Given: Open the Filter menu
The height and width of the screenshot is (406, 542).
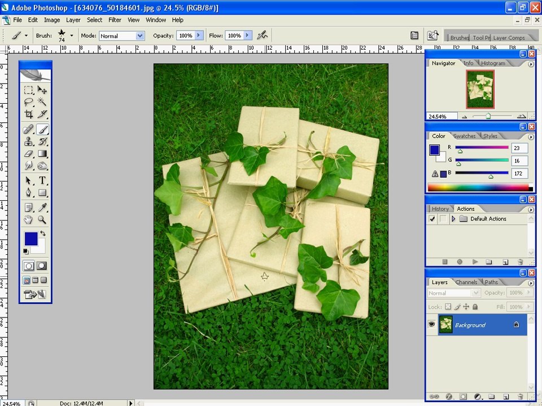Looking at the screenshot, I should pos(115,20).
